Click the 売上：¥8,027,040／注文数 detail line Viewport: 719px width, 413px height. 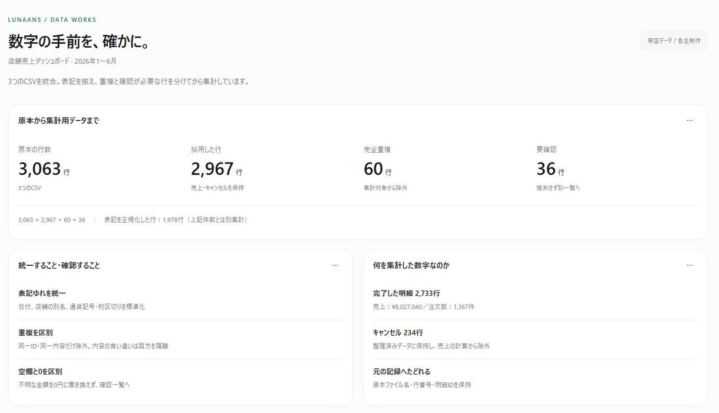click(x=424, y=307)
